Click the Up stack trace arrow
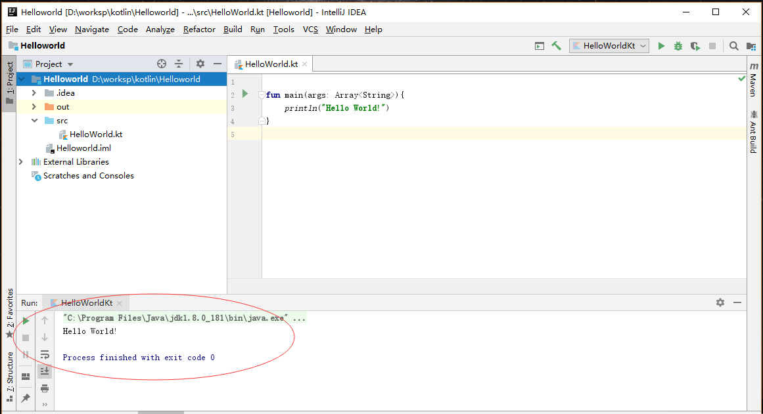Screen dimensions: 763x414 pyautogui.click(x=45, y=320)
